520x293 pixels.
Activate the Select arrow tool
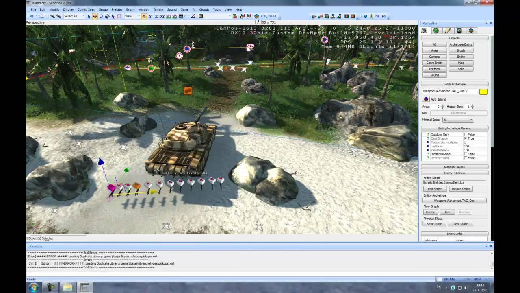click(x=89, y=16)
